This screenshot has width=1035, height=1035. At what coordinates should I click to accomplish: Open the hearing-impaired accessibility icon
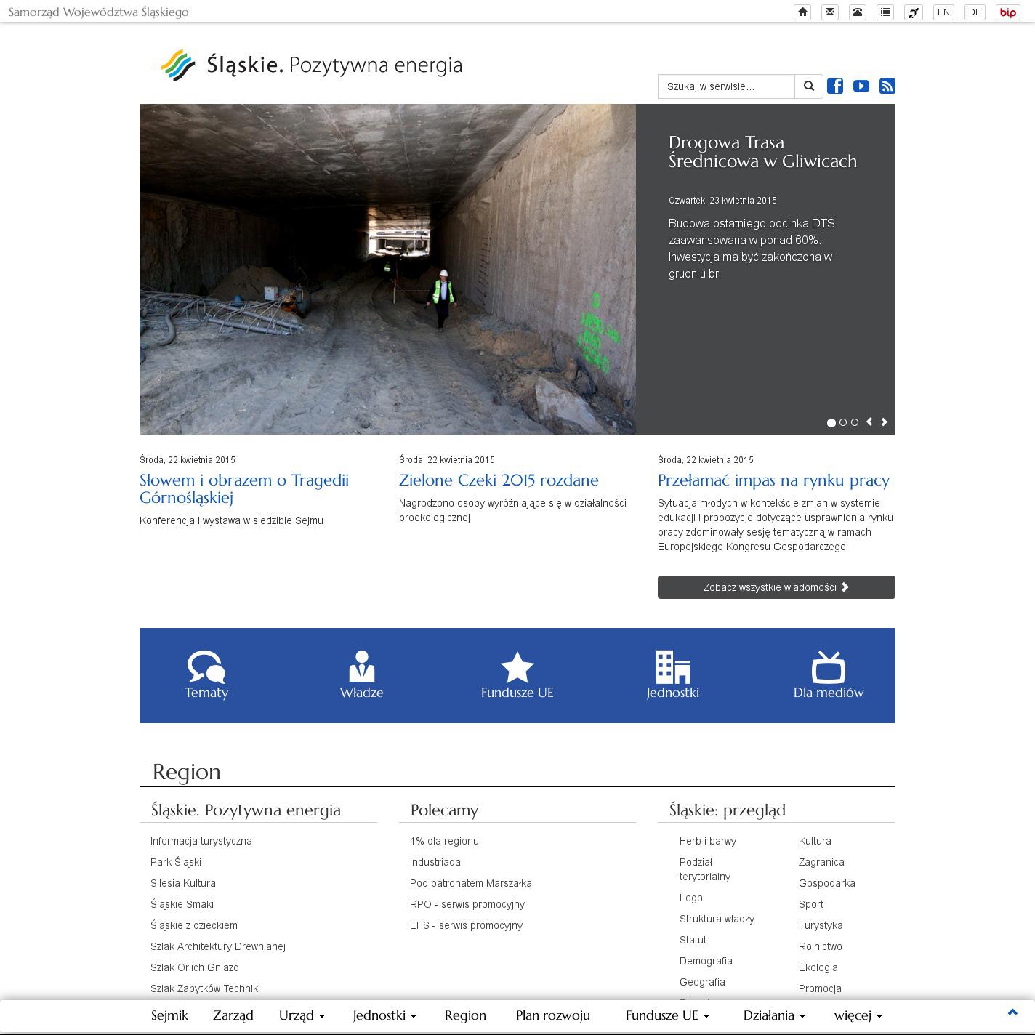[914, 12]
